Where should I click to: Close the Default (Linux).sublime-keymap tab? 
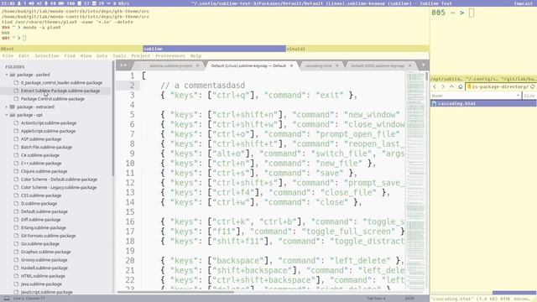pyautogui.click(x=291, y=65)
